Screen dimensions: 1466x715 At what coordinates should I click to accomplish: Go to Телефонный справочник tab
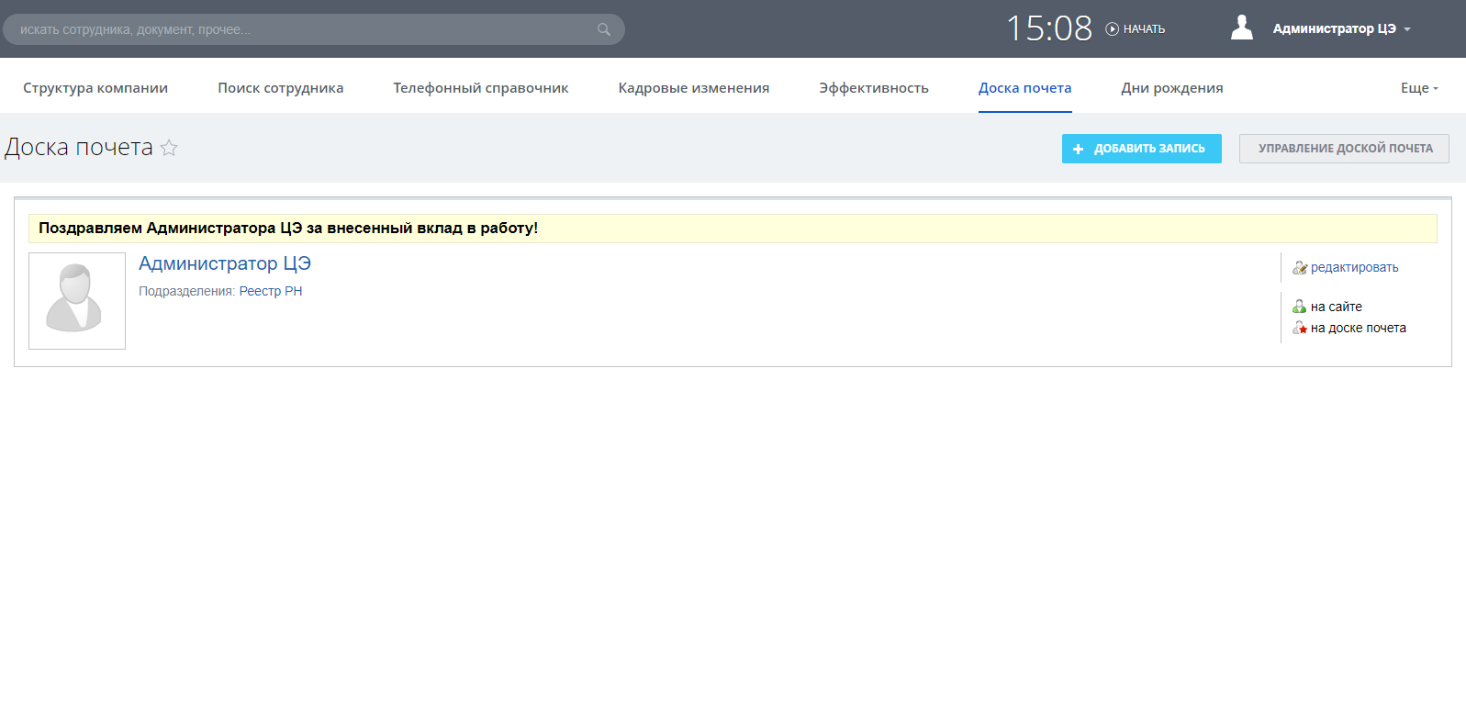(480, 88)
